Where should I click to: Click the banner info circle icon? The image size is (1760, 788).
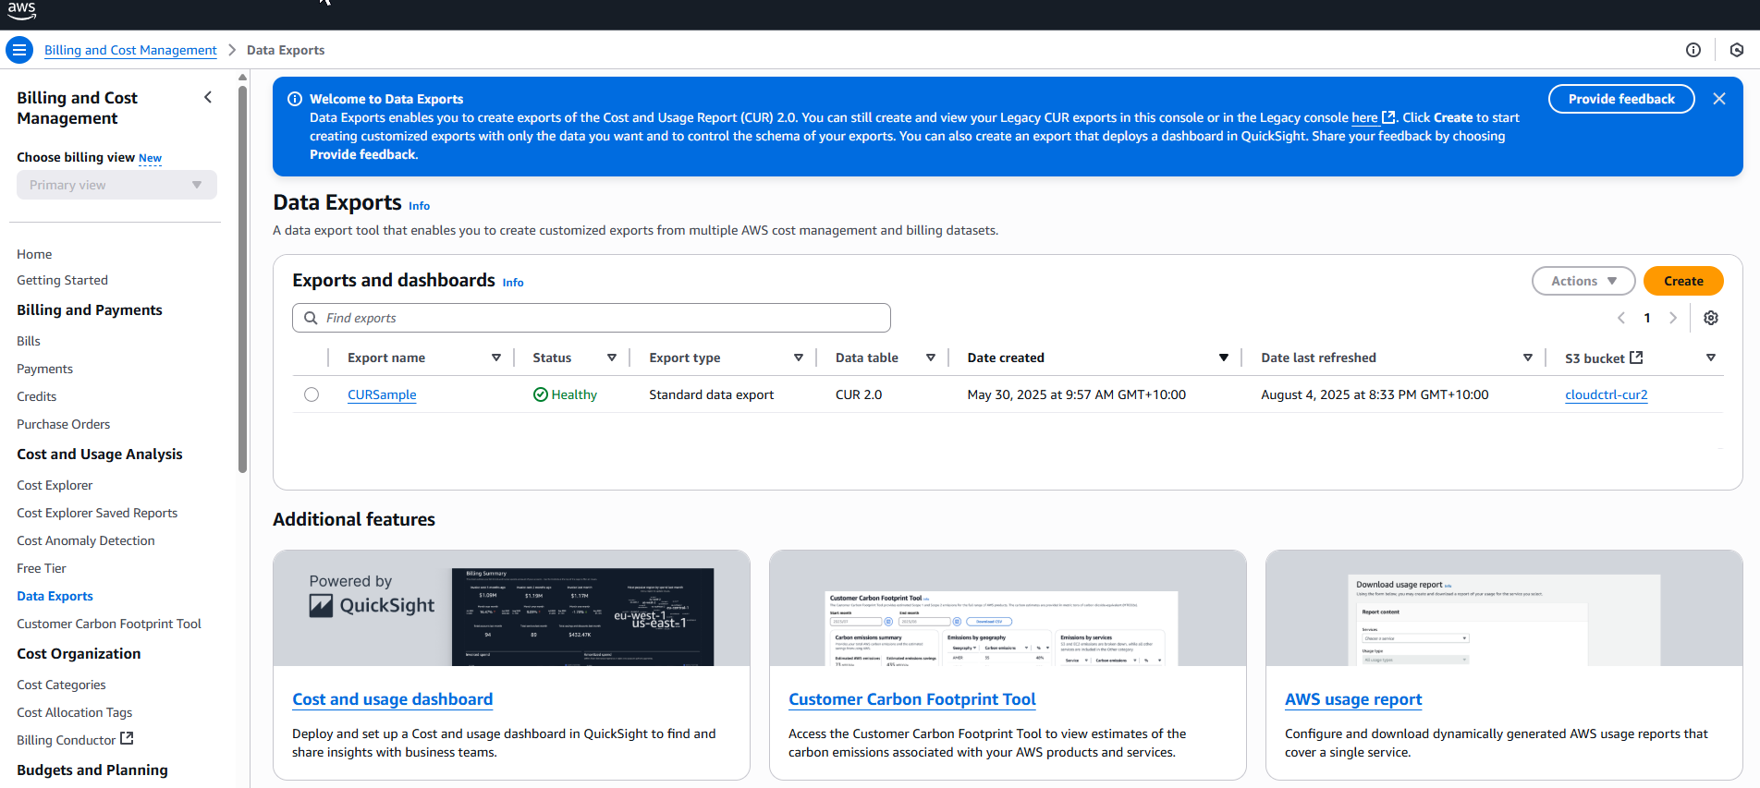tap(295, 99)
